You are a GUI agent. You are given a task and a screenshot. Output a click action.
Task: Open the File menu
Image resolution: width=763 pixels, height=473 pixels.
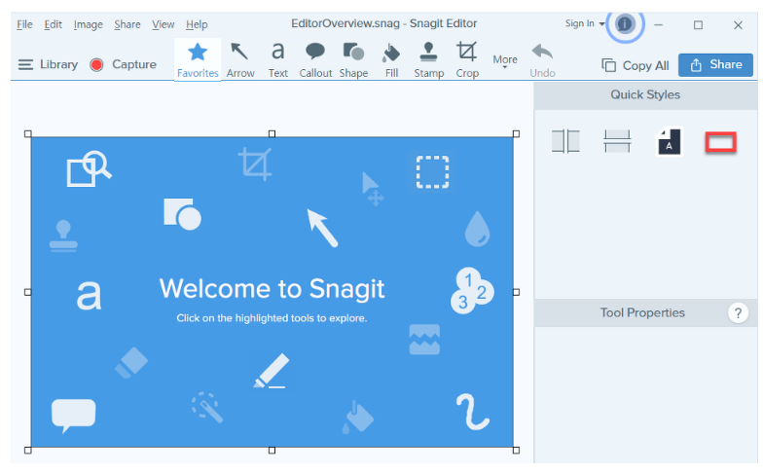(24, 24)
